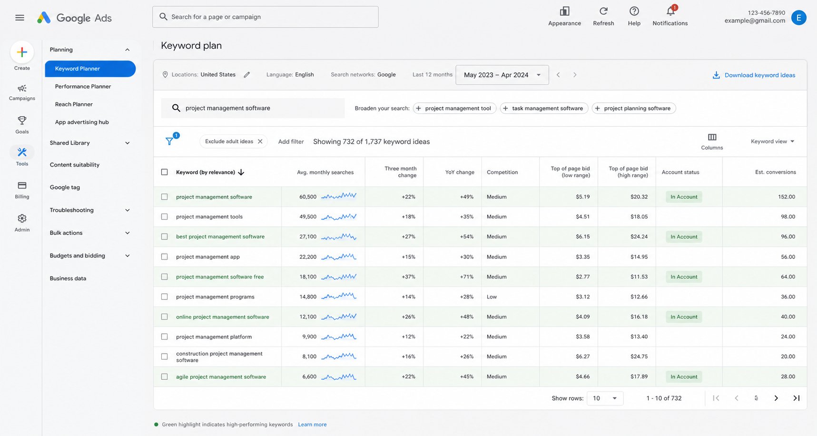The height and width of the screenshot is (436, 817).
Task: Add project management tool suggestion
Action: pos(454,108)
